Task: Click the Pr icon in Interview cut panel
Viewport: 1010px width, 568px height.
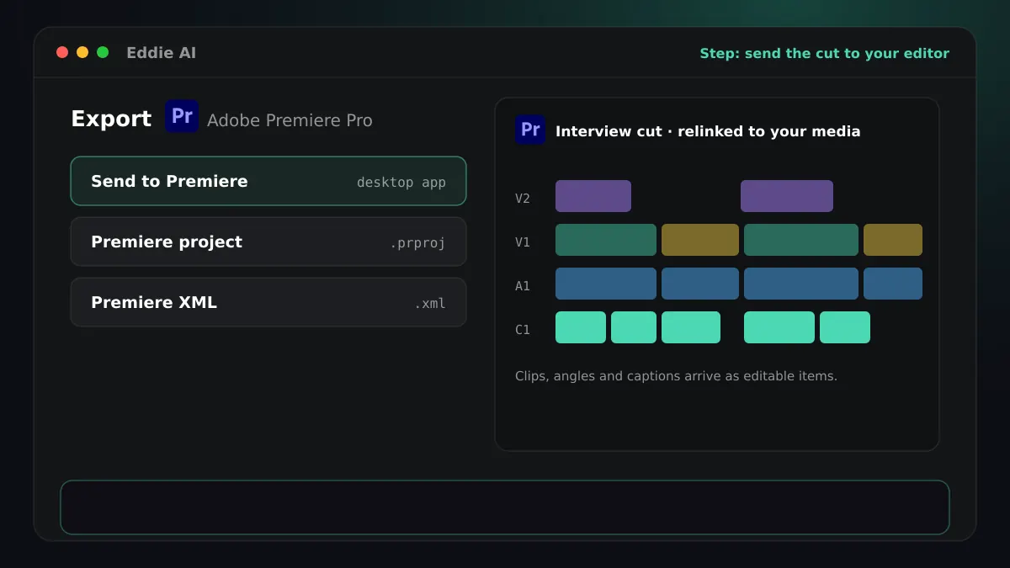Action: coord(530,130)
